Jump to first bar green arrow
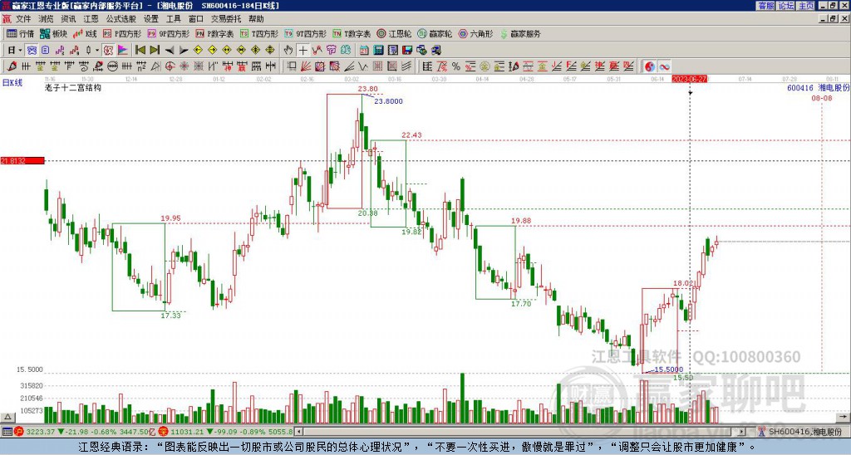 140,51
